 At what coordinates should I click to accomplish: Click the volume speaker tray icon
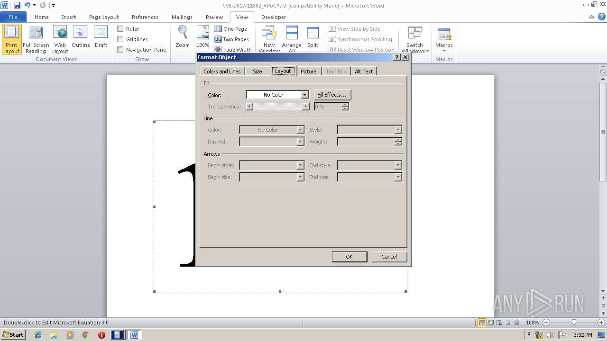click(551, 335)
